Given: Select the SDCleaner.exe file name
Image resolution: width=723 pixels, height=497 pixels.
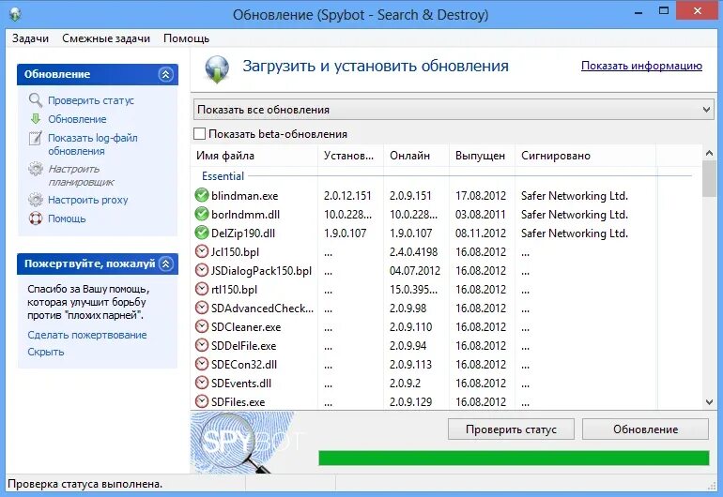Looking at the screenshot, I should pyautogui.click(x=246, y=327).
